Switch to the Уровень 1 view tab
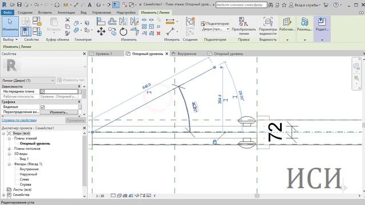The image size is (365, 205). (x=104, y=54)
